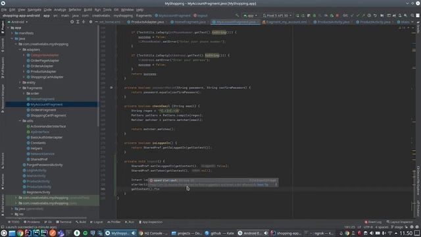Toggle the Project tool window tab
The width and height of the screenshot is (421, 237).
click(x=3, y=28)
